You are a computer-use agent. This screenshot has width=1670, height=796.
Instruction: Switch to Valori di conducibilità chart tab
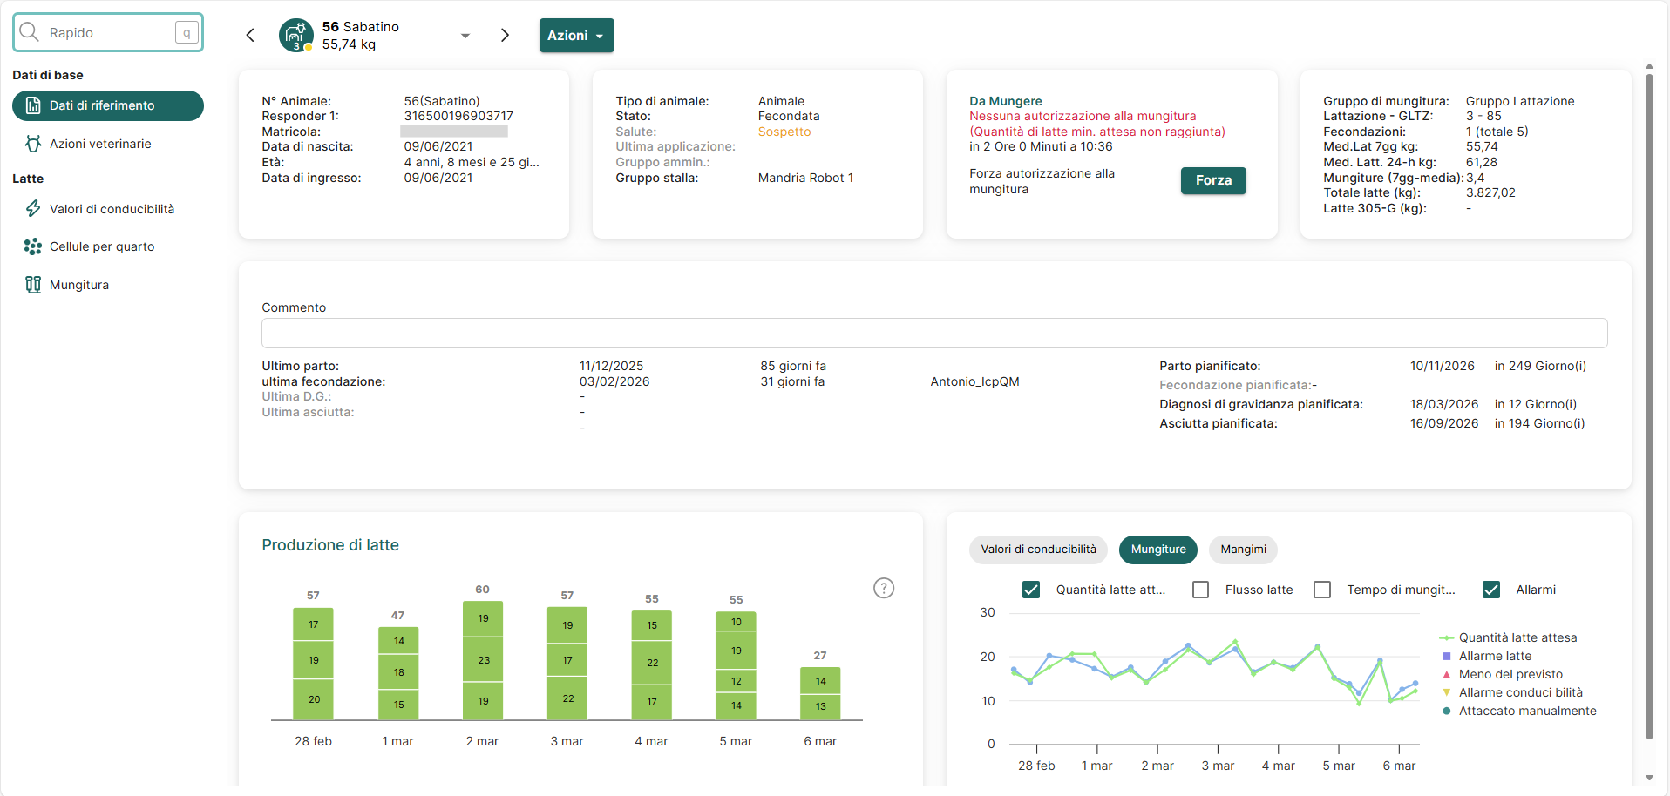(x=1038, y=550)
